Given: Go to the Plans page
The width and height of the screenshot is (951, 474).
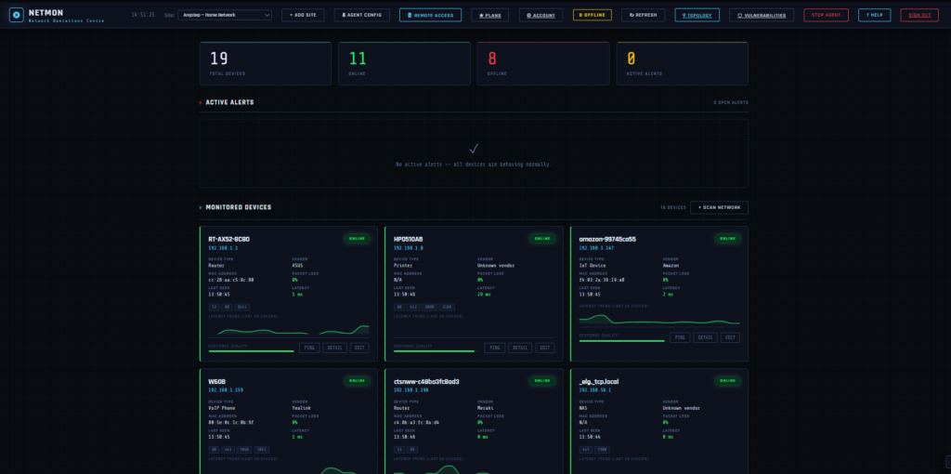Looking at the screenshot, I should [489, 15].
